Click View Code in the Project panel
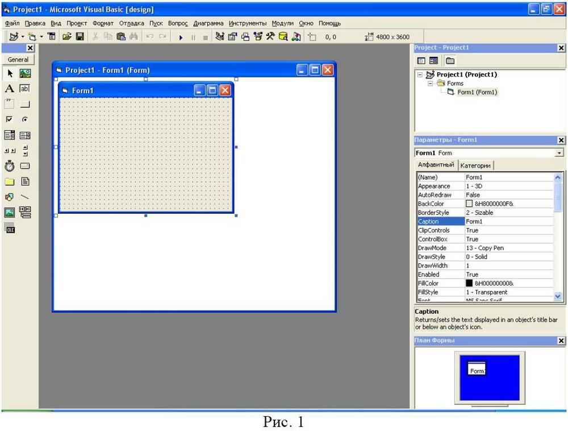The image size is (568, 431). (x=421, y=60)
